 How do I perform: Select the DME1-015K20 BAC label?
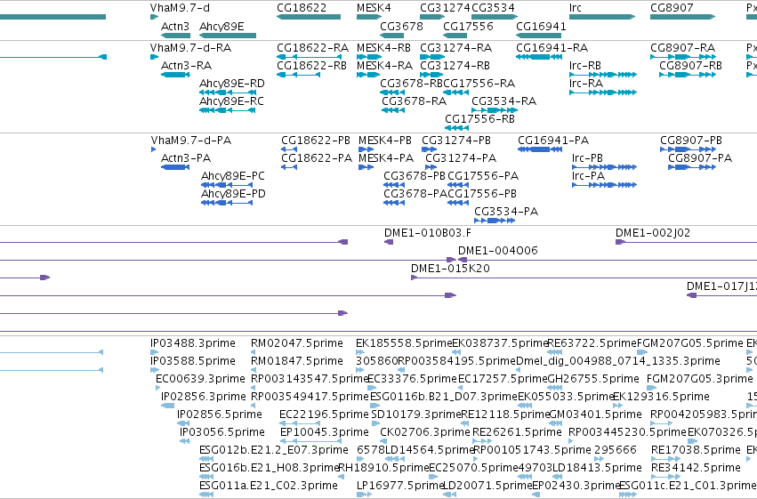(450, 269)
